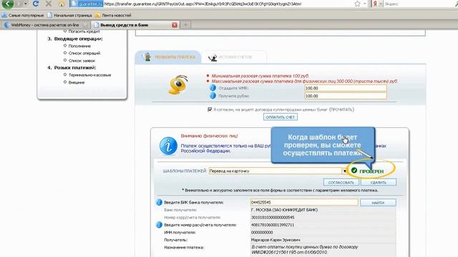
Task: Open "Пополнение" in the sidebar
Action: pos(79,46)
